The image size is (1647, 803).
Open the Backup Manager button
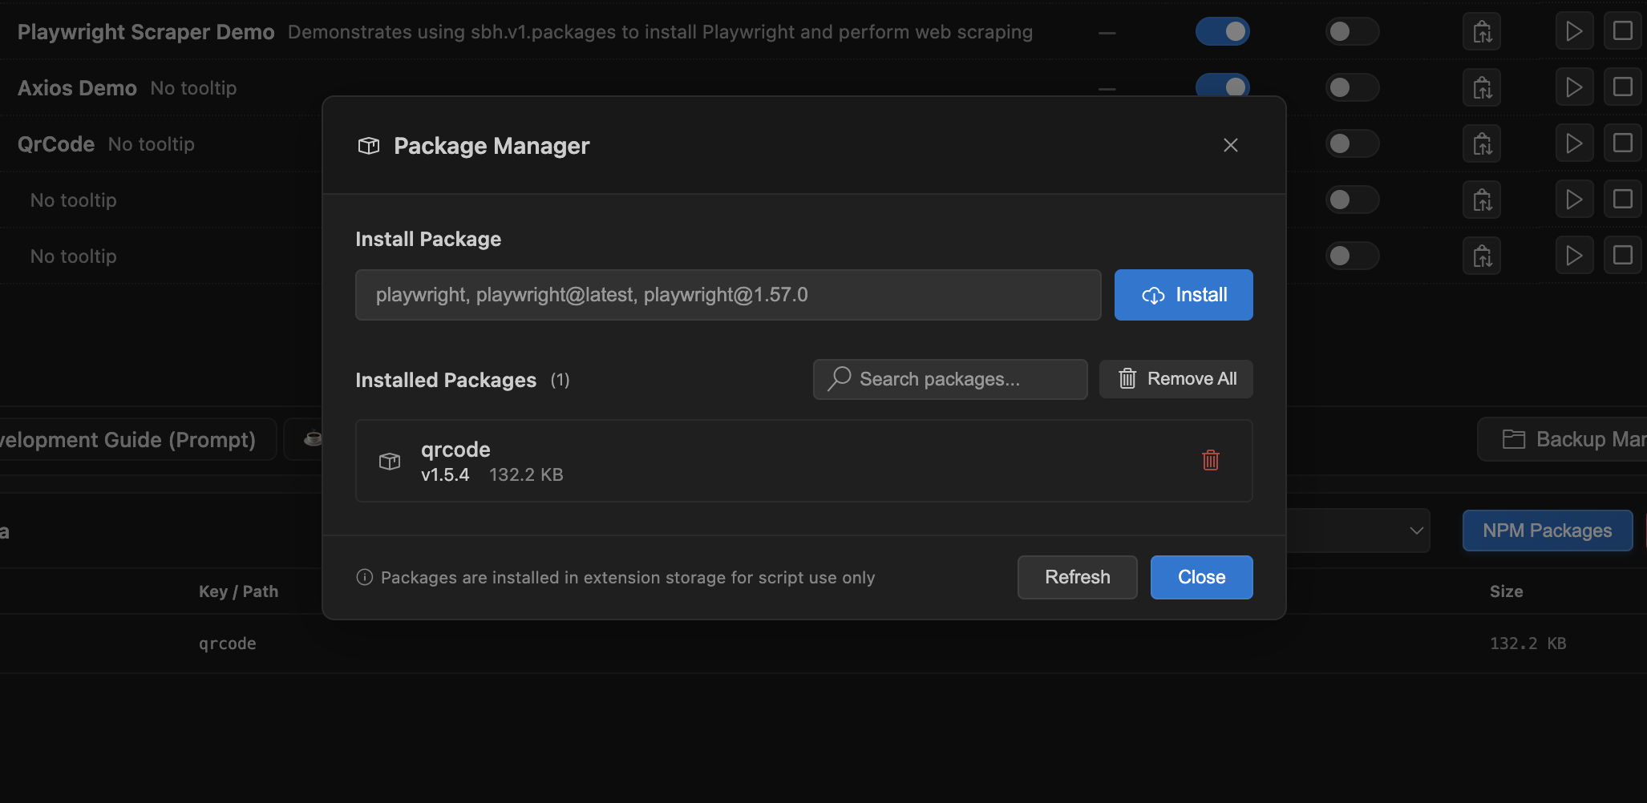(1562, 439)
